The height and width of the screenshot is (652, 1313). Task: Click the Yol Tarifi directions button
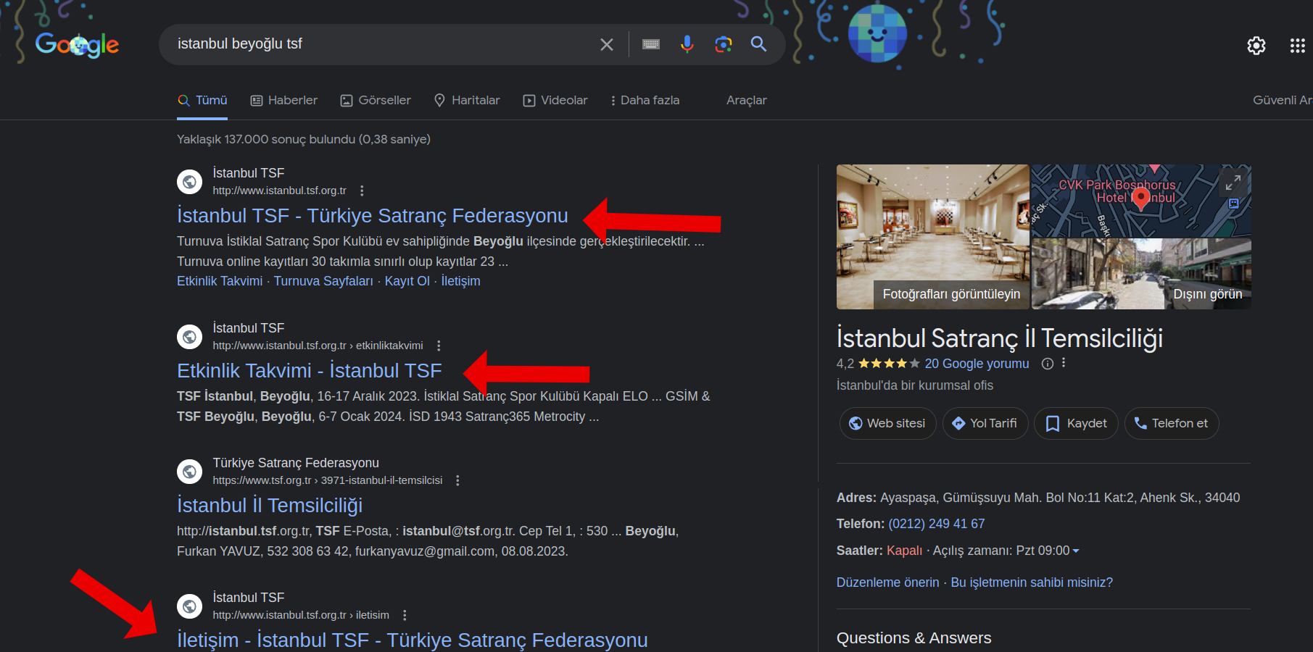985,423
